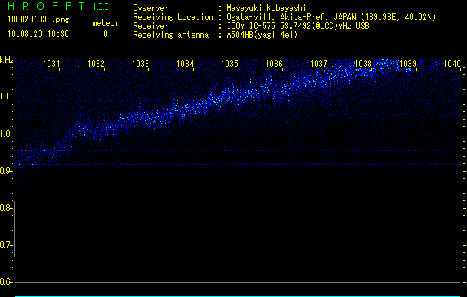The image size is (467, 297).
Task: Click the 1.0 kHz frequency label
Action: coord(6,134)
